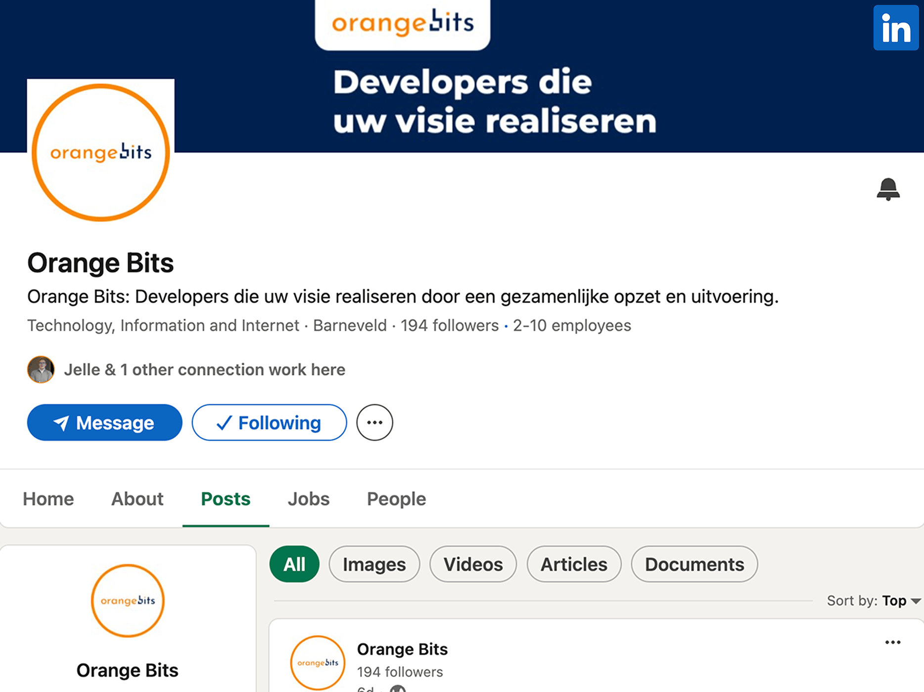Select the Posts tab
The width and height of the screenshot is (924, 692).
pos(226,499)
